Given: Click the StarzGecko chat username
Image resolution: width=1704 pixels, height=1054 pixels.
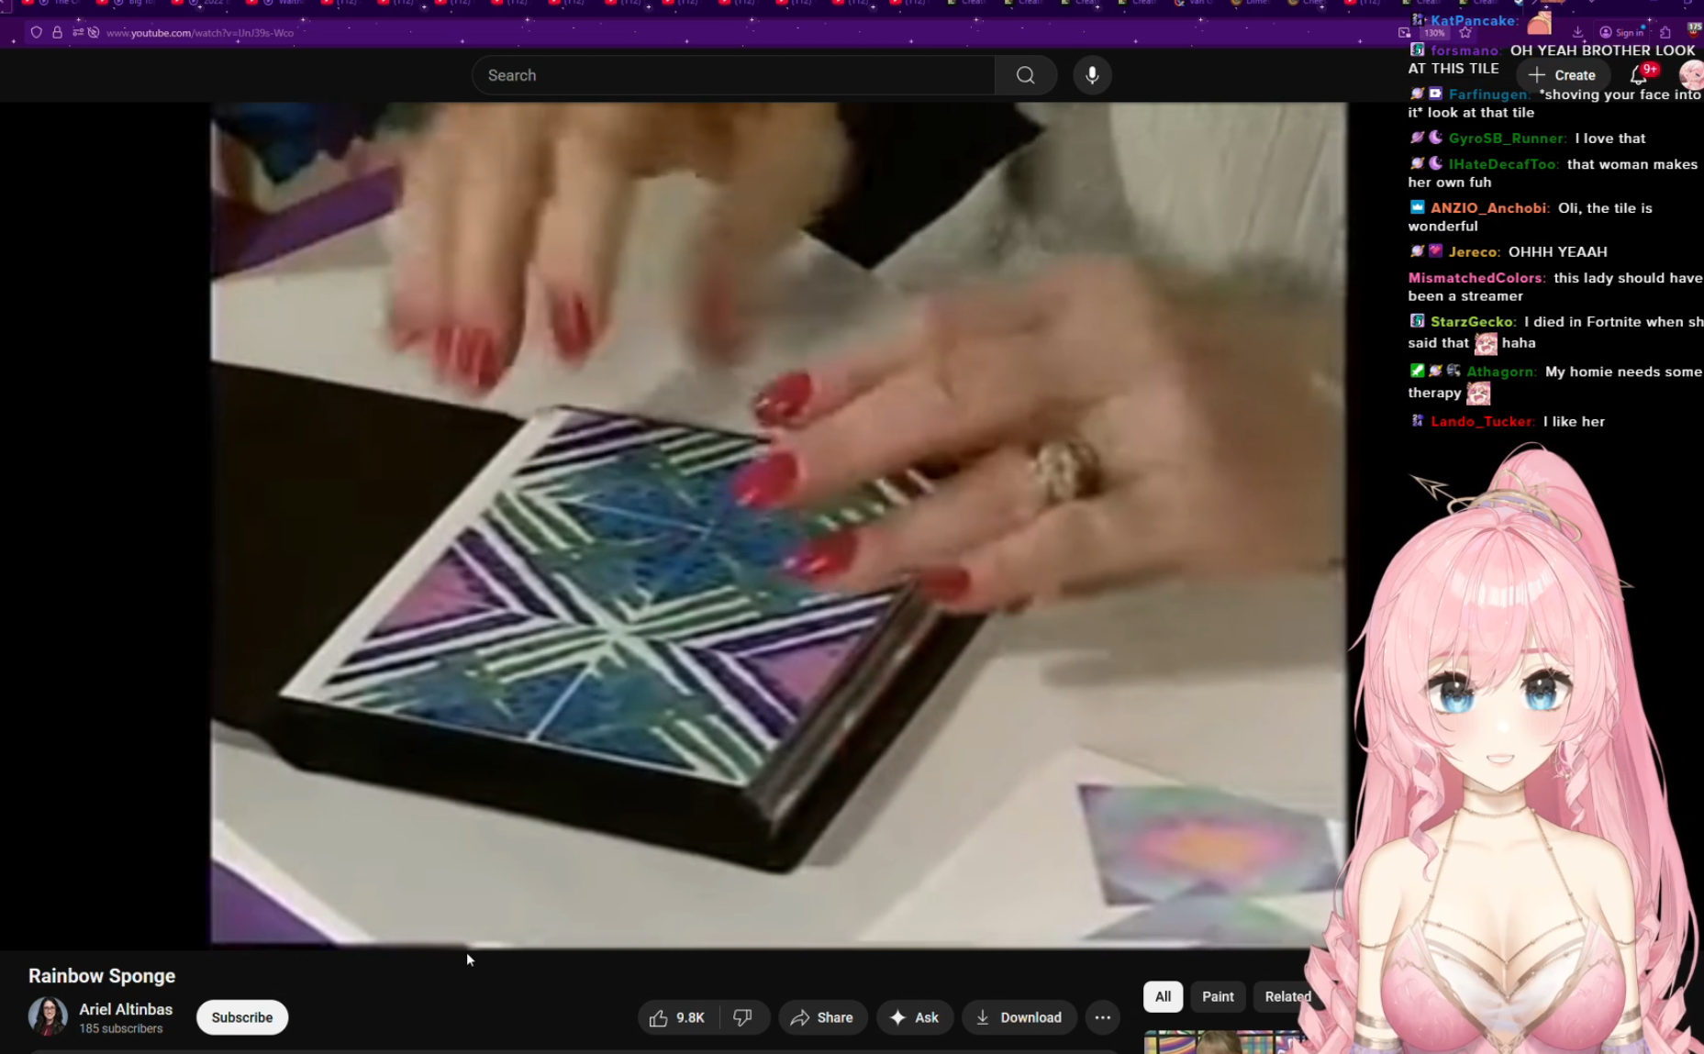Looking at the screenshot, I should pyautogui.click(x=1473, y=322).
